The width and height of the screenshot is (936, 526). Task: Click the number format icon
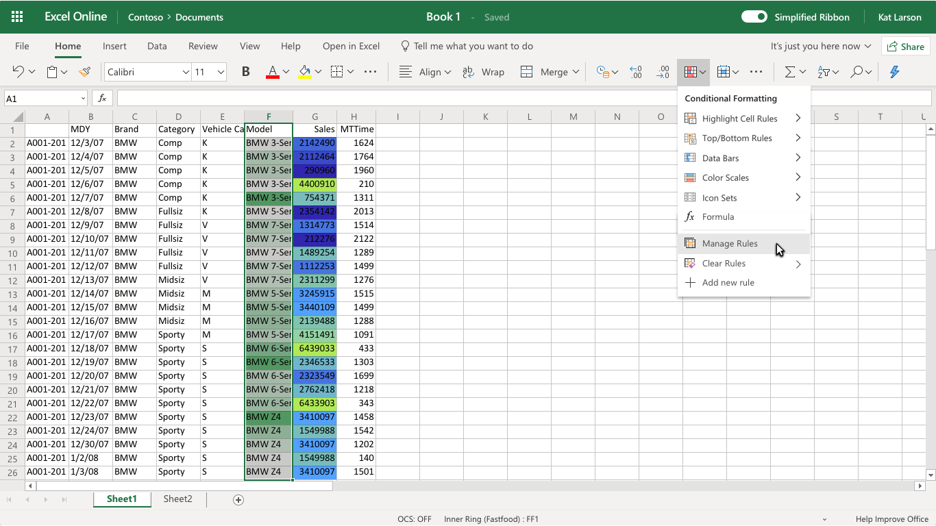coord(603,72)
